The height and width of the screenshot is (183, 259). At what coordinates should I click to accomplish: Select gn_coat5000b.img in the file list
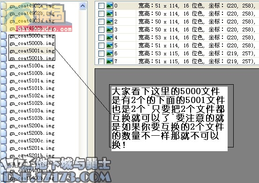point(32,44)
